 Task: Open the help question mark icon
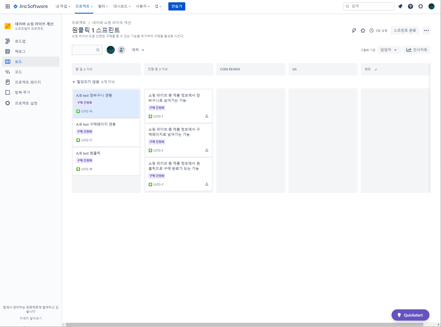(411, 6)
